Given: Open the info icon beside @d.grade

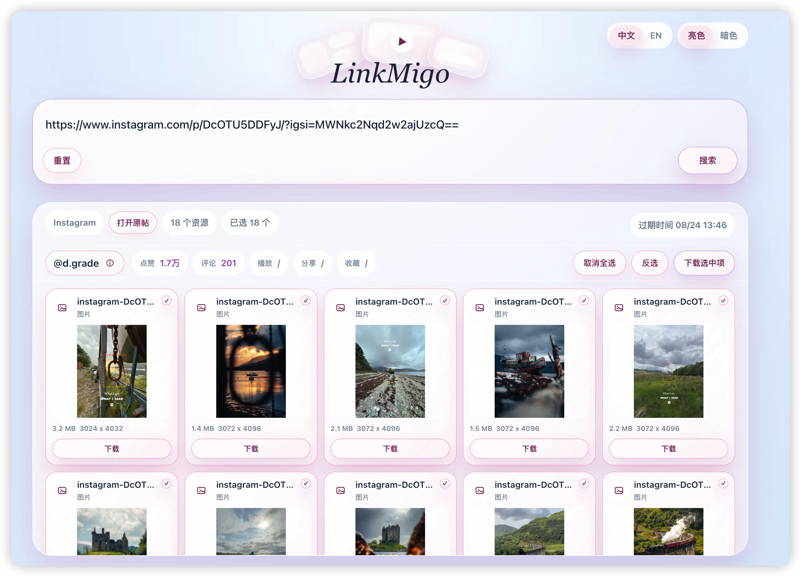Looking at the screenshot, I should 110,263.
